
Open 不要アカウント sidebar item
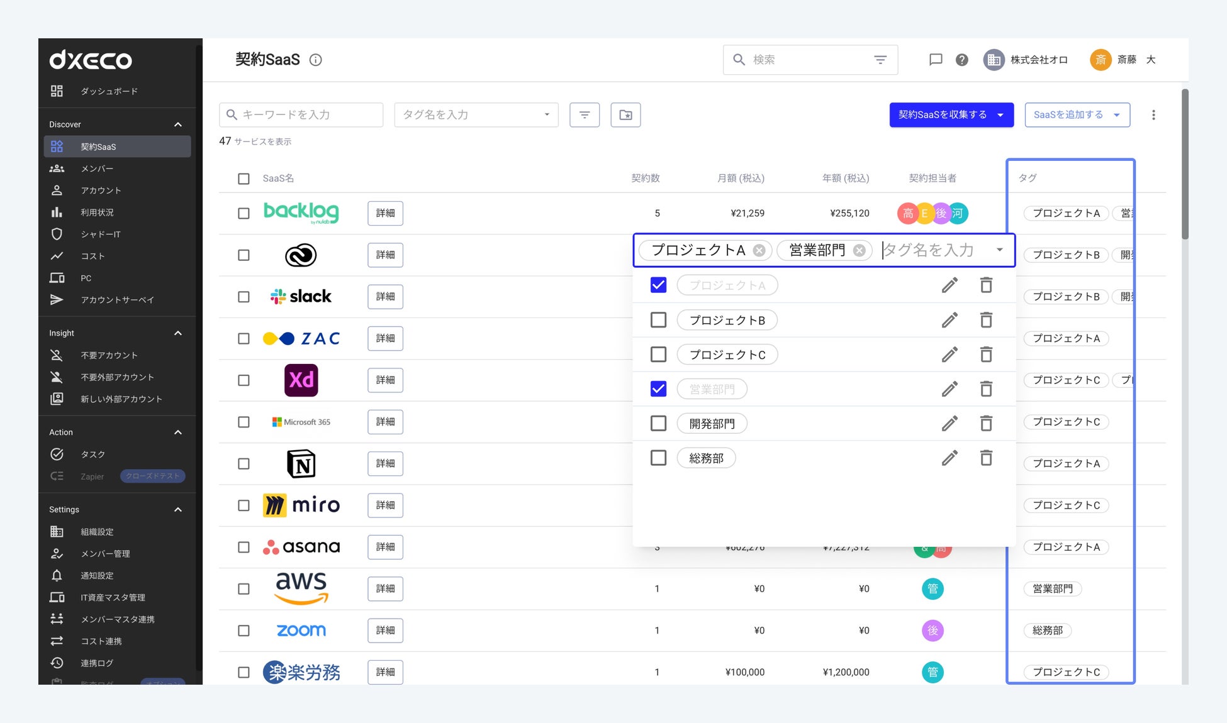109,355
